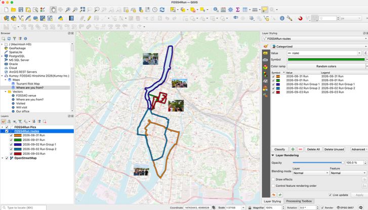This screenshot has width=368, height=210.
Task: Enable snapping with the red magnet icon
Action: coord(300,18)
